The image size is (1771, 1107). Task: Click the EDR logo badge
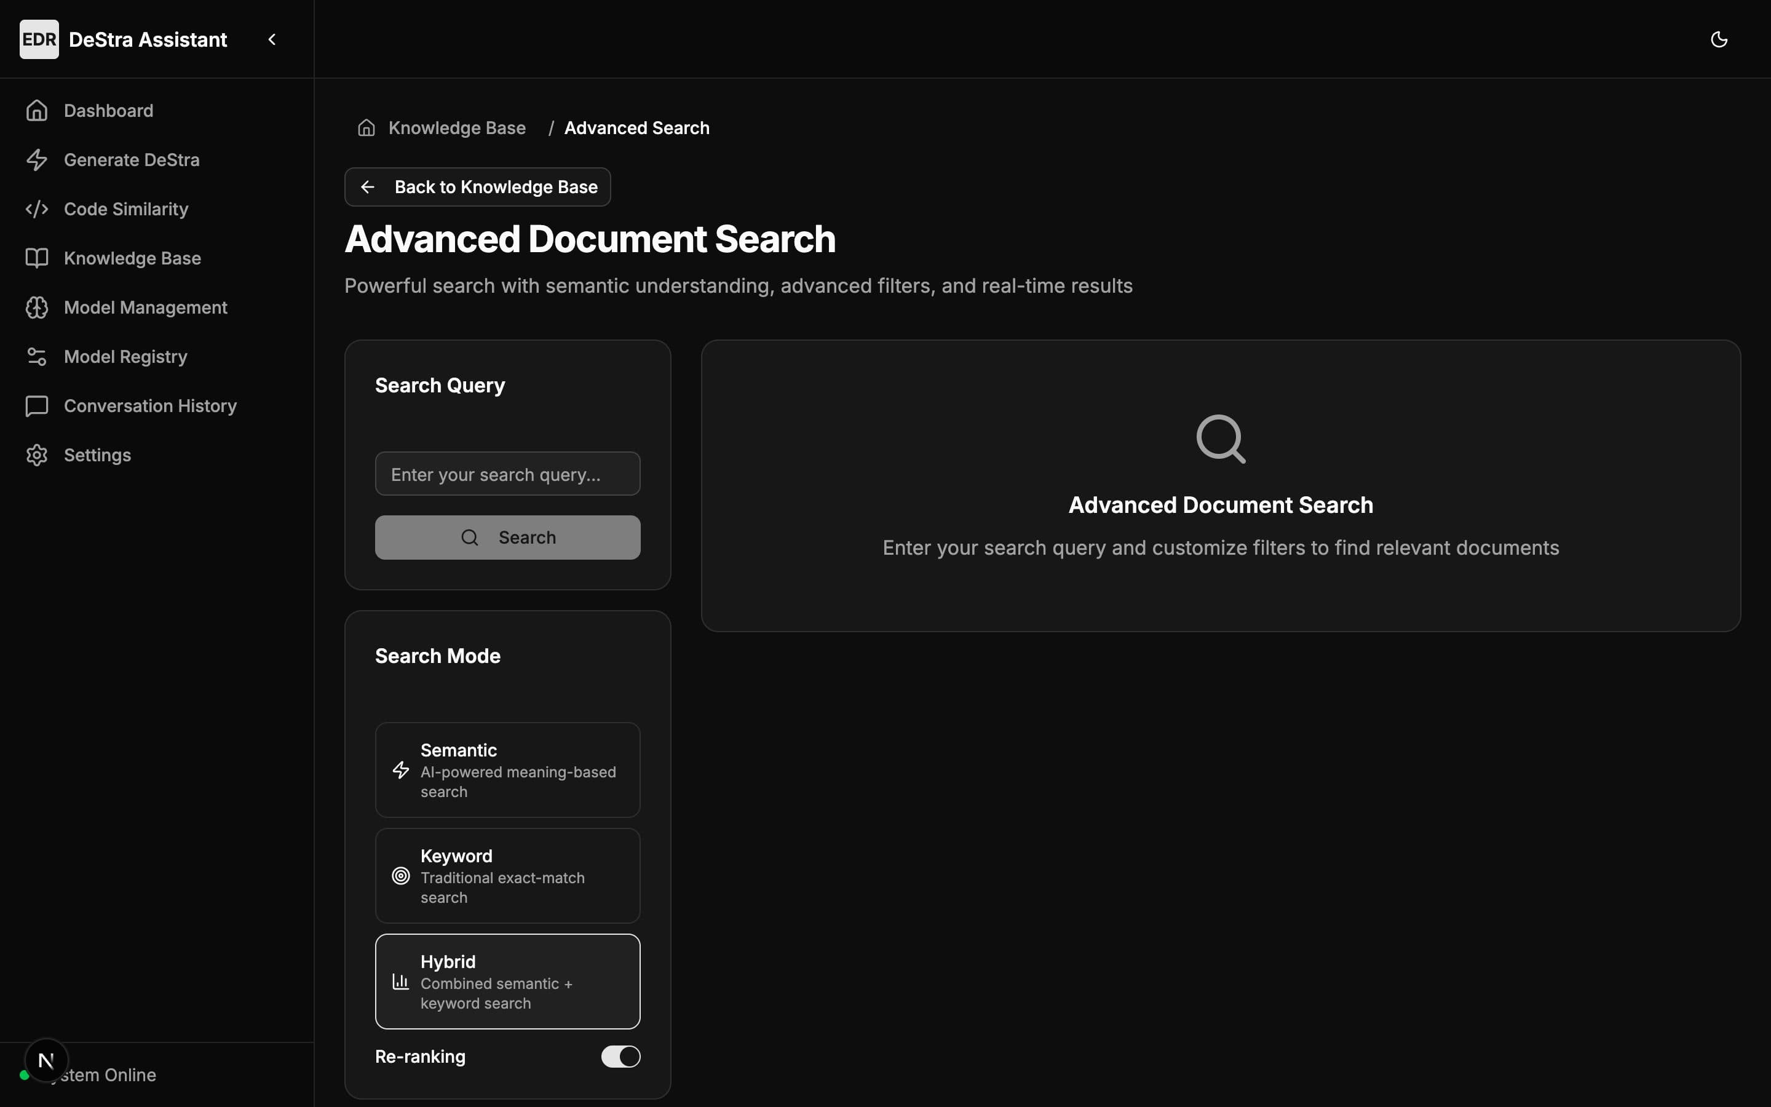(39, 39)
